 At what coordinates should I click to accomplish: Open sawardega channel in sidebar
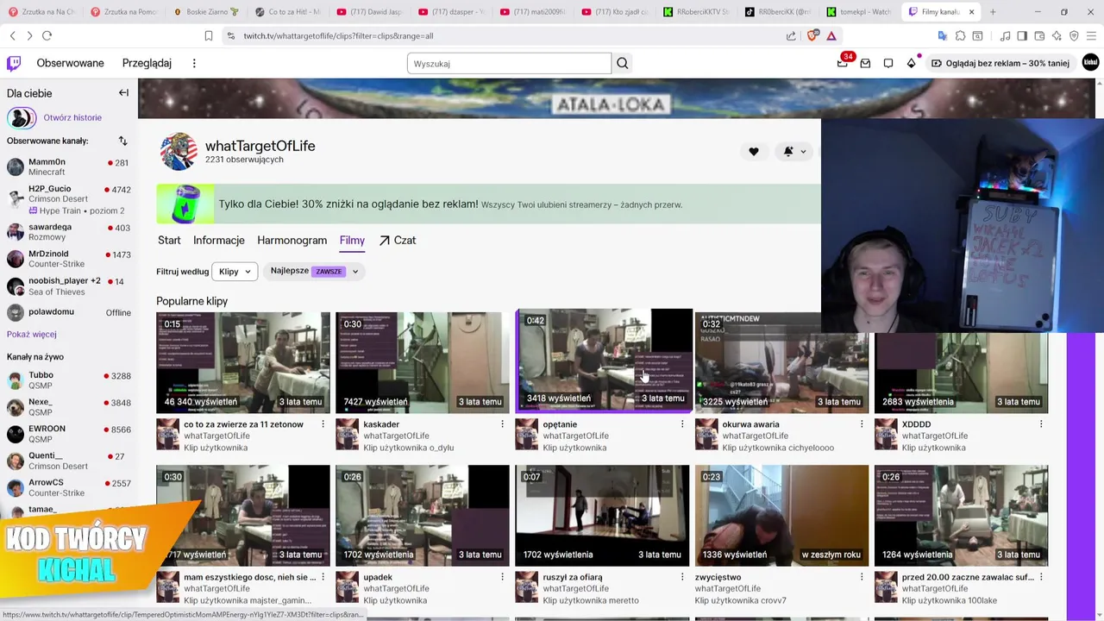[68, 232]
